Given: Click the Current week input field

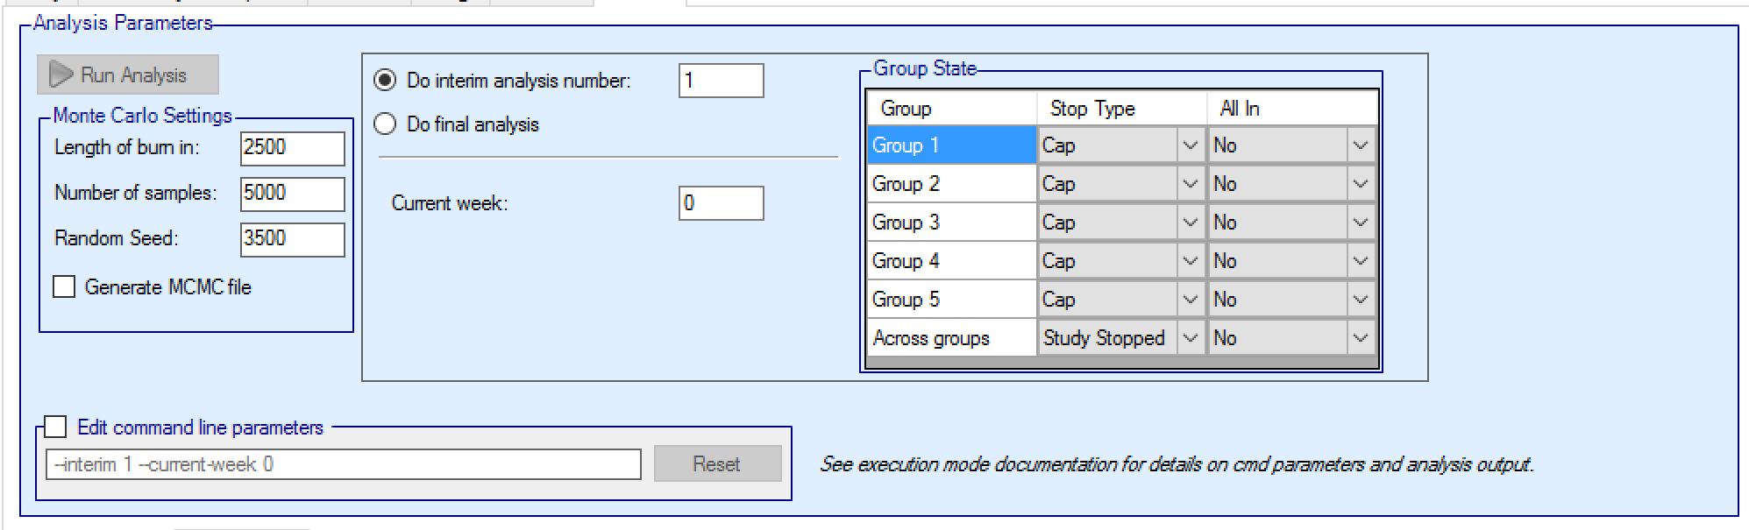Looking at the screenshot, I should pyautogui.click(x=720, y=203).
